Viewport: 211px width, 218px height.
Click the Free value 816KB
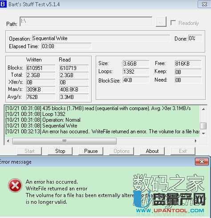[x=188, y=63]
